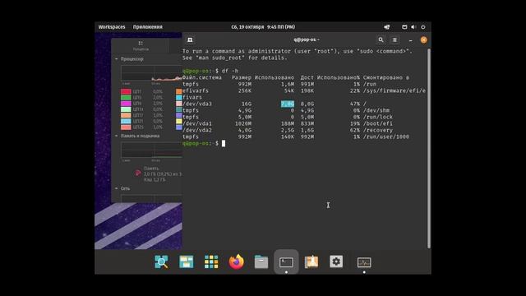
Task: Click the '/run/lock' mount point
Action: click(378, 117)
